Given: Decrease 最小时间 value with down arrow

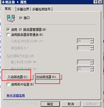Looking at the screenshot, I should 92,63.
